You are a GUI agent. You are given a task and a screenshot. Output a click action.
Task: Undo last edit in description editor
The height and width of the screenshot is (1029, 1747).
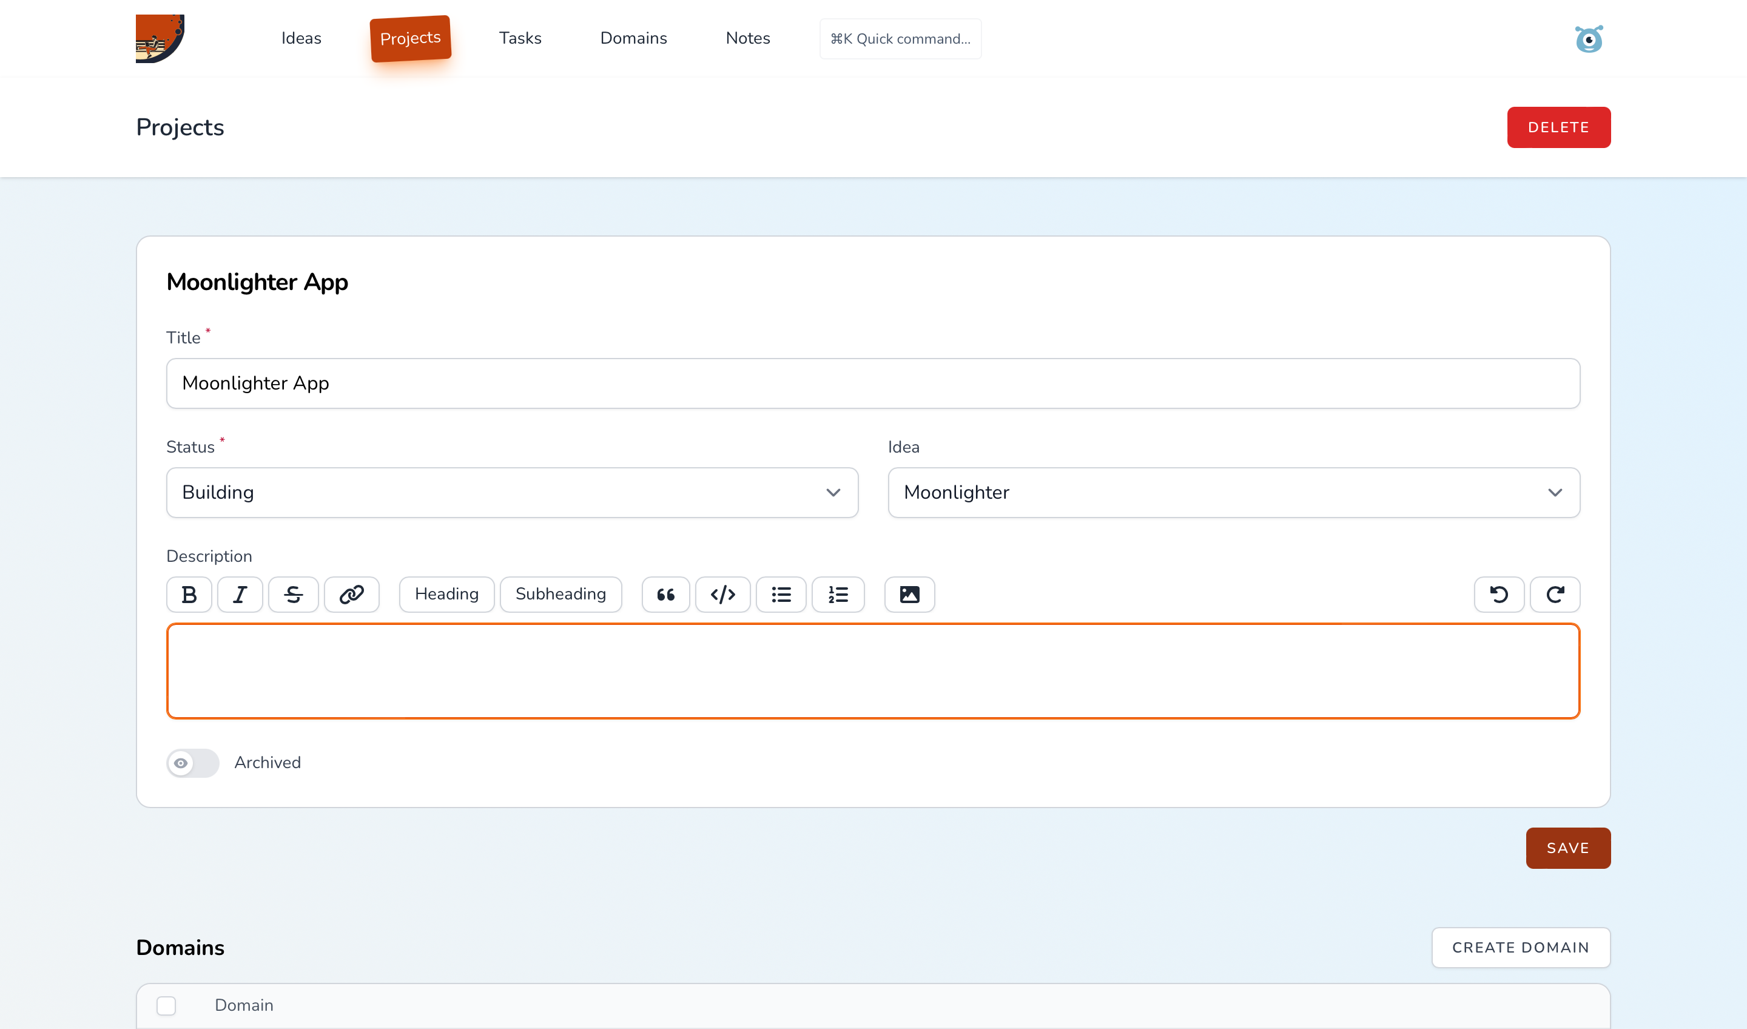(x=1499, y=594)
